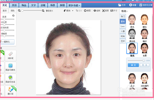Viewport: 154px width, 100px height.
Task: Click the 新建 plus icon
Action: [130, 5]
